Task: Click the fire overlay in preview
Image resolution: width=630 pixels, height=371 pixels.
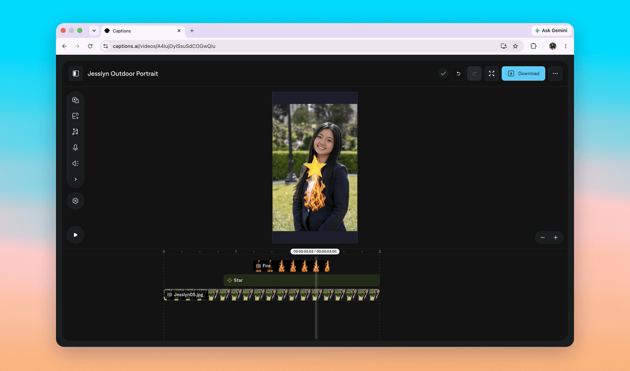Action: click(315, 193)
